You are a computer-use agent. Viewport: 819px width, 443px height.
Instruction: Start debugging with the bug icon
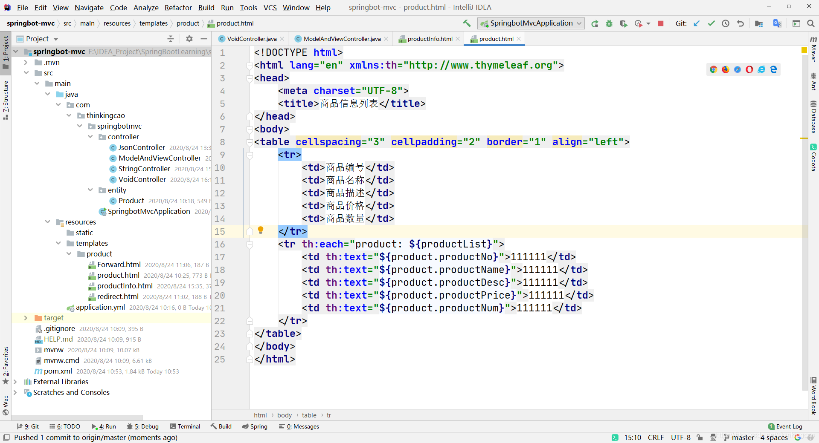(x=609, y=23)
